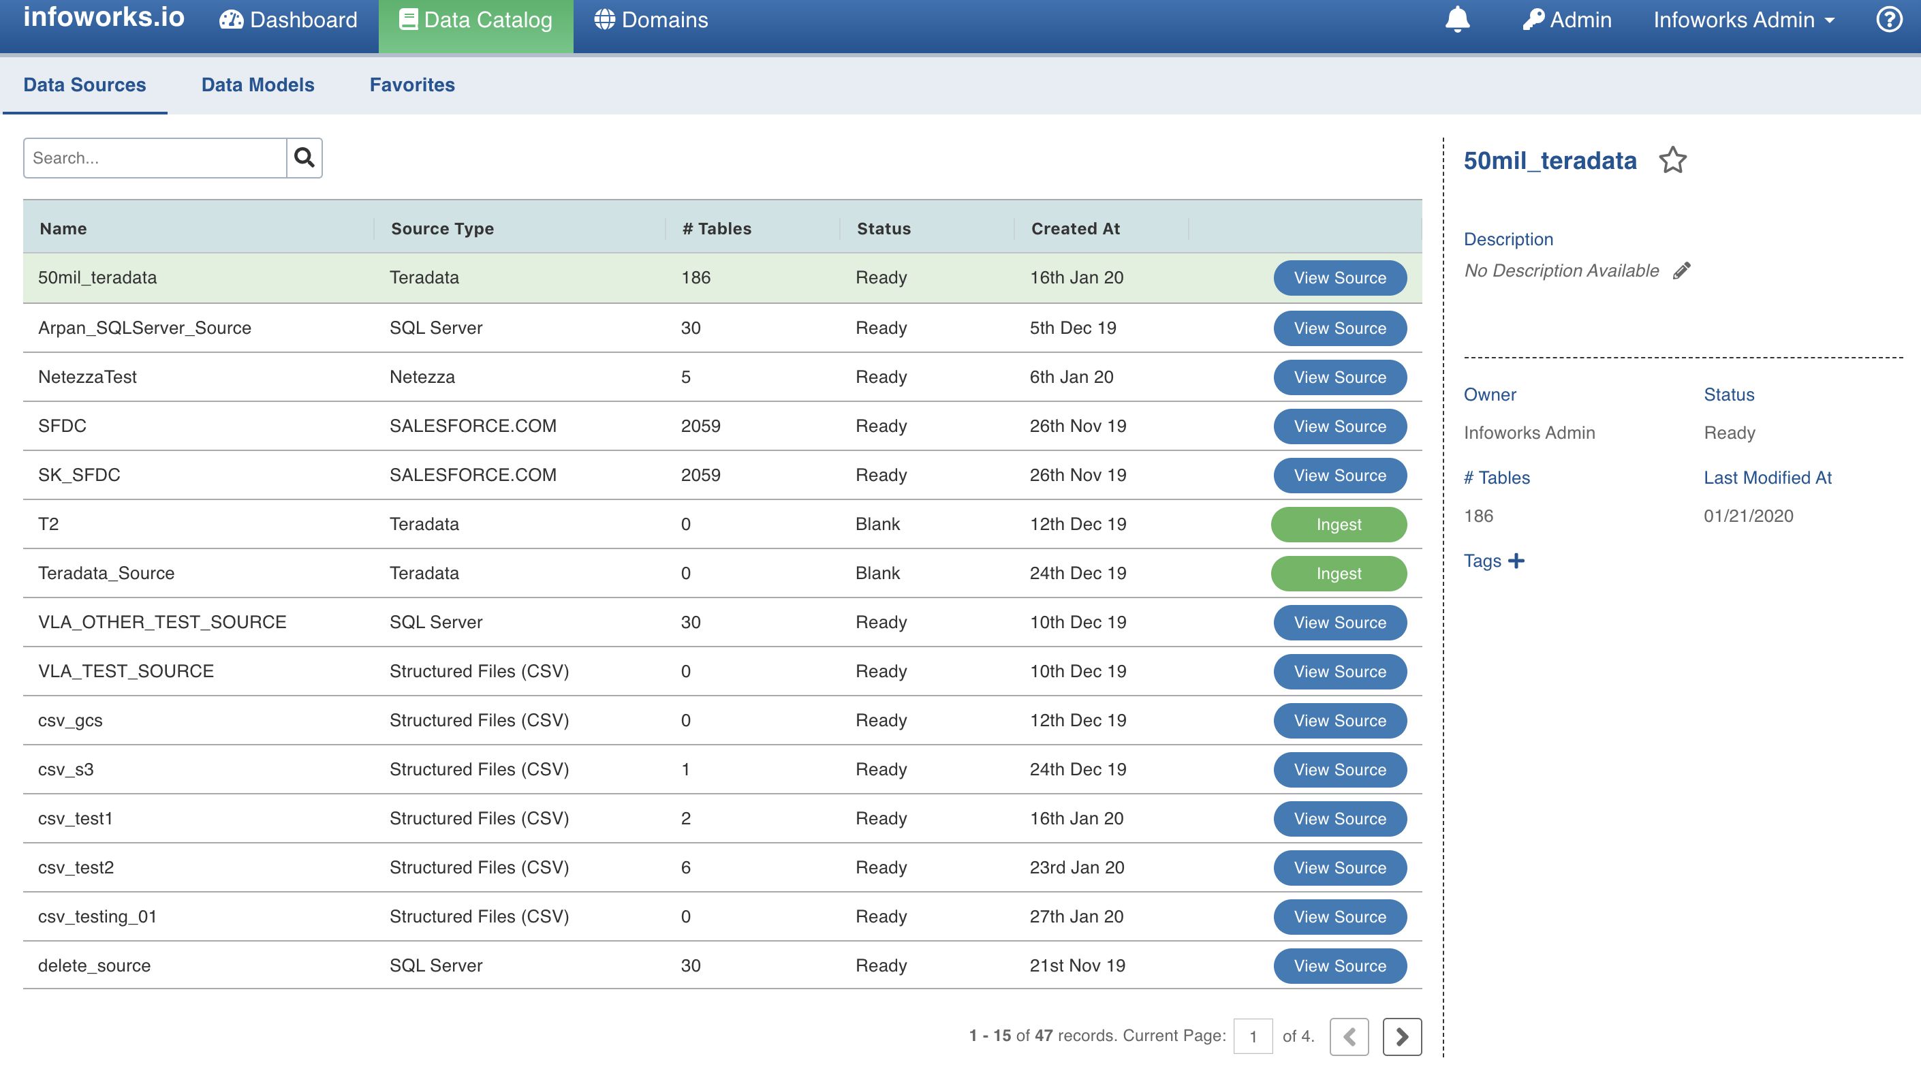
Task: Go to previous page arrow
Action: click(1349, 1036)
